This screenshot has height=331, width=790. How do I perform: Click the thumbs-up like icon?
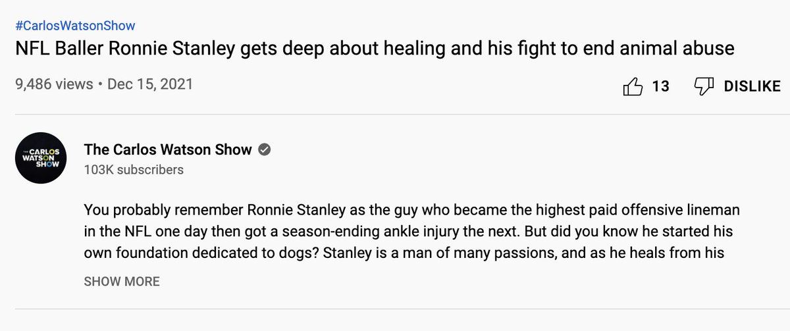click(x=632, y=86)
